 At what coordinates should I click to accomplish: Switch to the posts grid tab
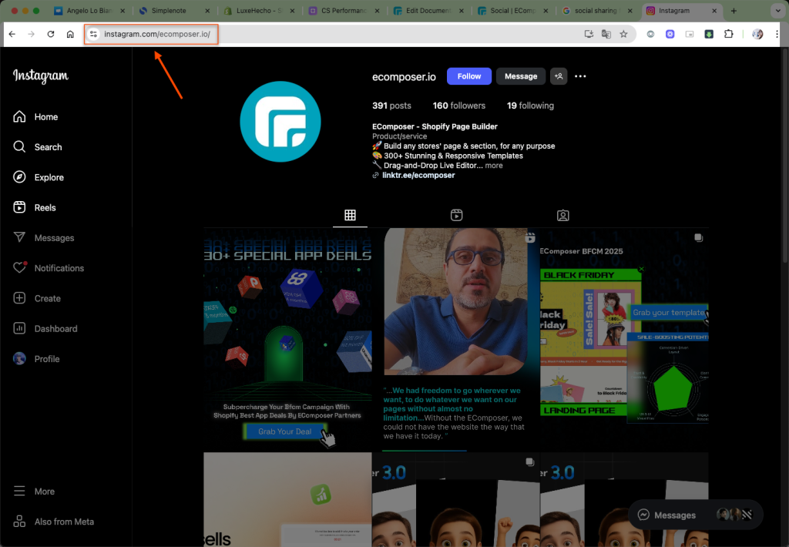pos(350,216)
